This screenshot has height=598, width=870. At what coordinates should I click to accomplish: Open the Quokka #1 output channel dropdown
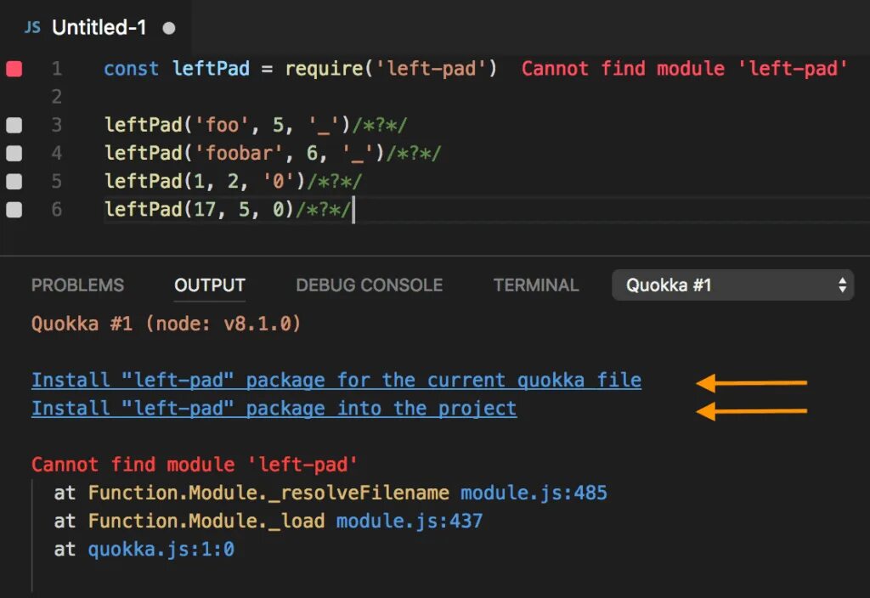[x=733, y=285]
